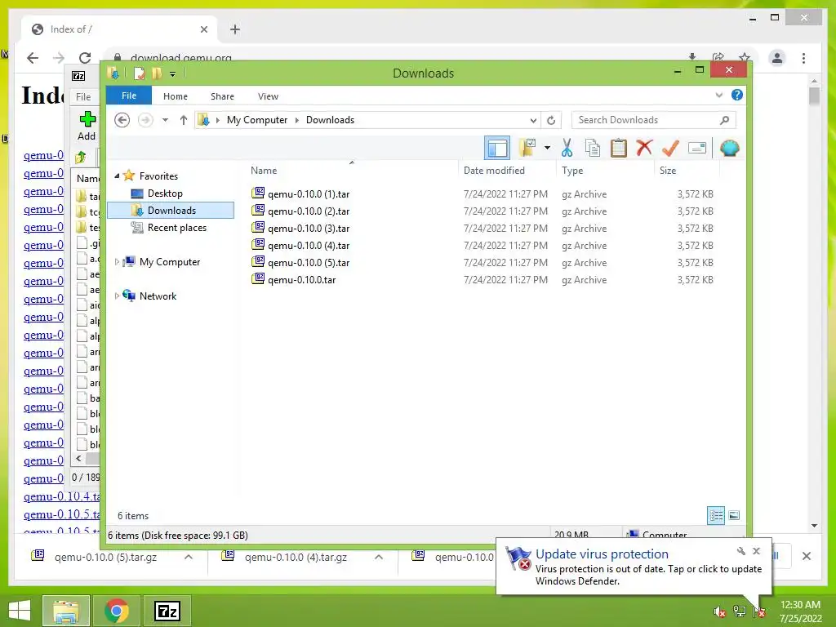Click the Search Downloads field
Viewport: 836px width, 627px height.
point(653,120)
